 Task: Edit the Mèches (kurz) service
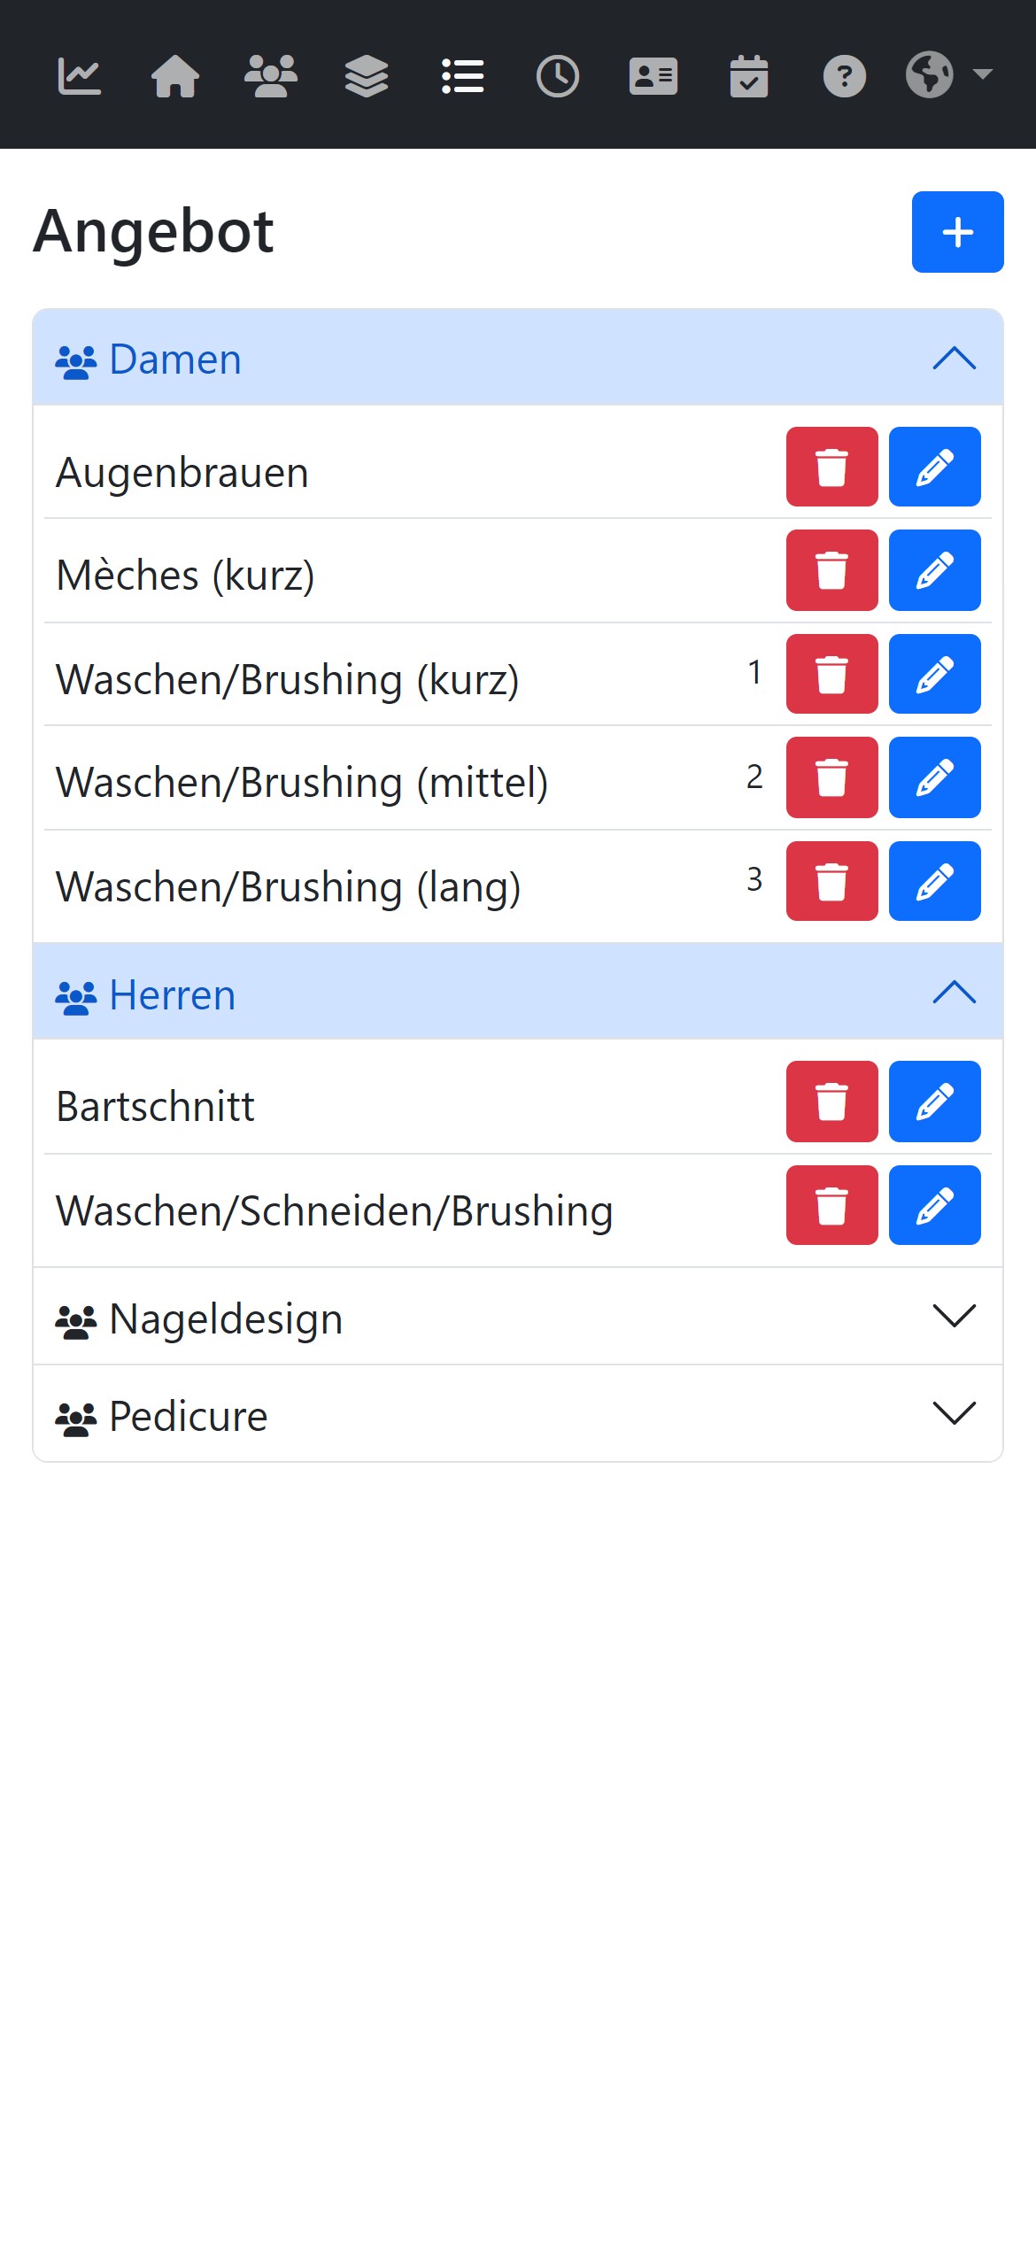(x=934, y=570)
